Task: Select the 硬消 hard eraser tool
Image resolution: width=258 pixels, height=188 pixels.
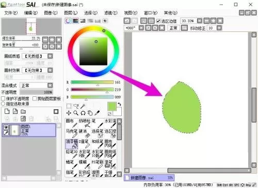Action: (x=85, y=133)
